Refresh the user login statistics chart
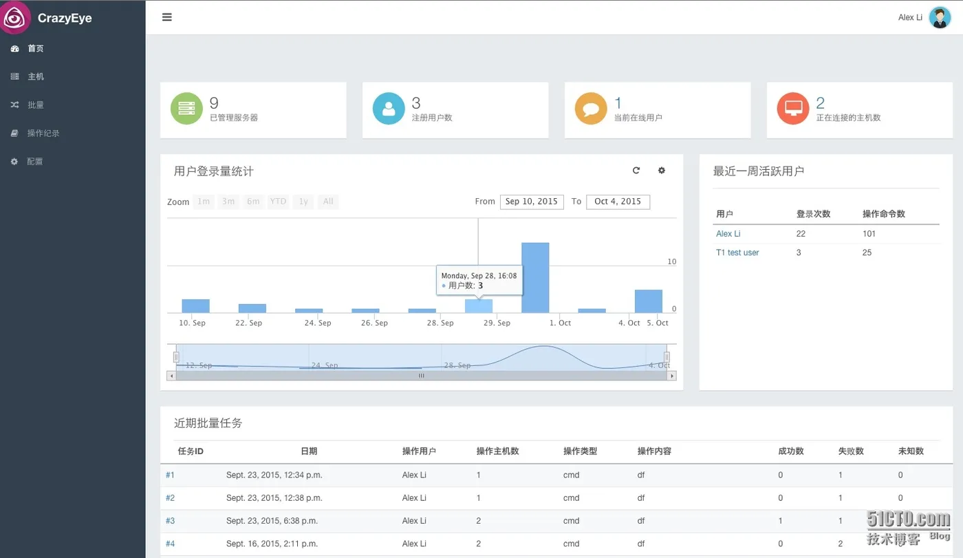 coord(636,171)
